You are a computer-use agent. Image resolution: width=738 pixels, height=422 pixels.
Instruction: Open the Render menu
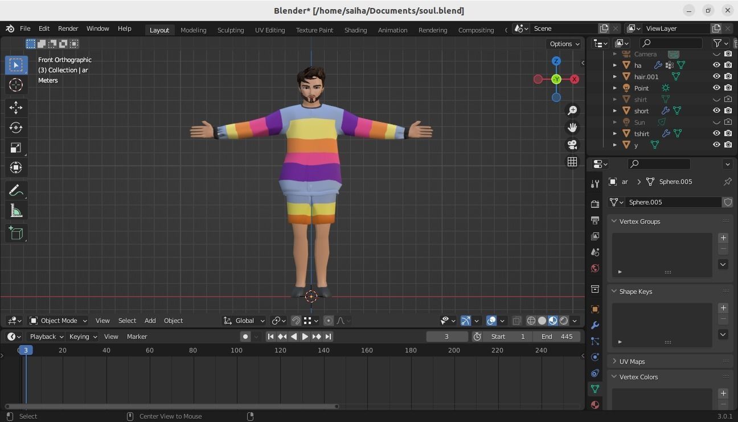68,28
